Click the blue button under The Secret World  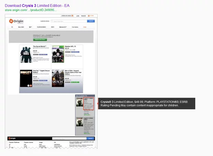pos(43,55)
